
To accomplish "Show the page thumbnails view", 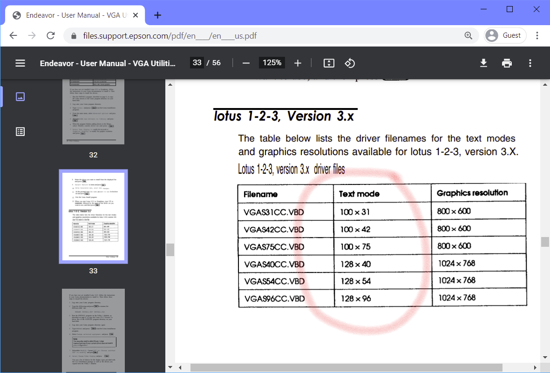I will (20, 96).
